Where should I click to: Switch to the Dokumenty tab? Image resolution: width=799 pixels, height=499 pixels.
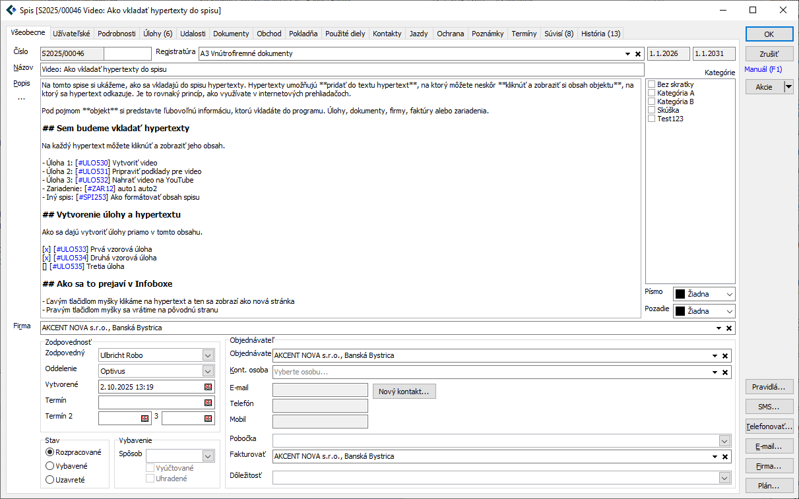(x=231, y=34)
